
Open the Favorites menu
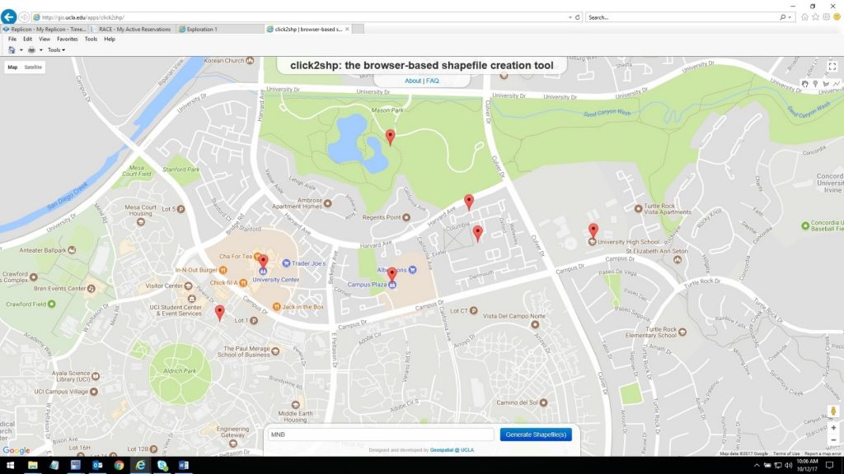[x=67, y=39]
